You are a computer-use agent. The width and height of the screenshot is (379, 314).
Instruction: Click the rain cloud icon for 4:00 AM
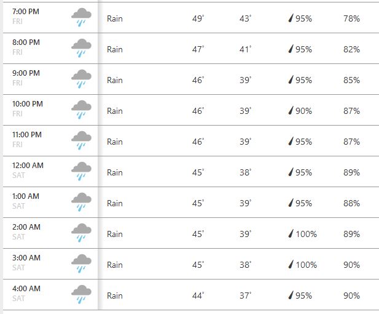pos(81,296)
